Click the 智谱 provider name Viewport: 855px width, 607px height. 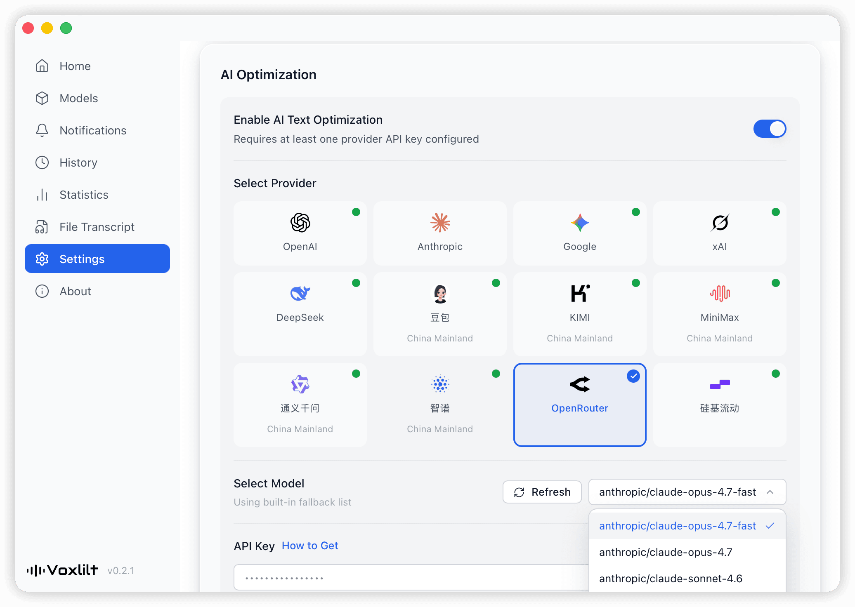coord(440,408)
